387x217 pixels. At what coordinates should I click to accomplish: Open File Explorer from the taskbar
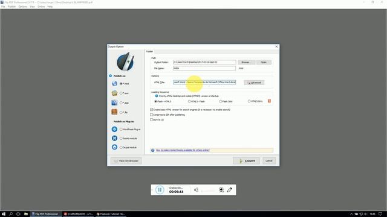(25, 214)
